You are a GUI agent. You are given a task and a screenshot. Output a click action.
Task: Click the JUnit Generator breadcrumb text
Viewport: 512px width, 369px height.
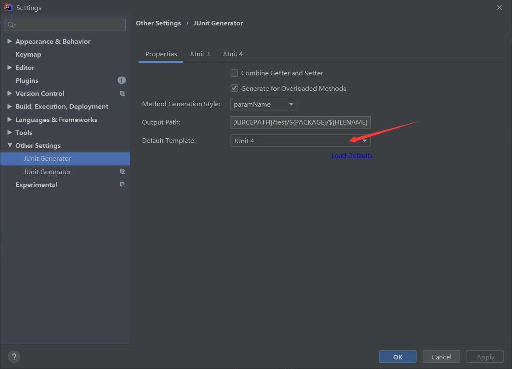point(218,23)
